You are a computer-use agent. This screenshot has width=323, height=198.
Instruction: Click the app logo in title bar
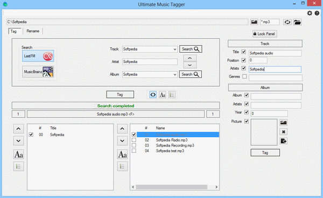pos(5,4)
